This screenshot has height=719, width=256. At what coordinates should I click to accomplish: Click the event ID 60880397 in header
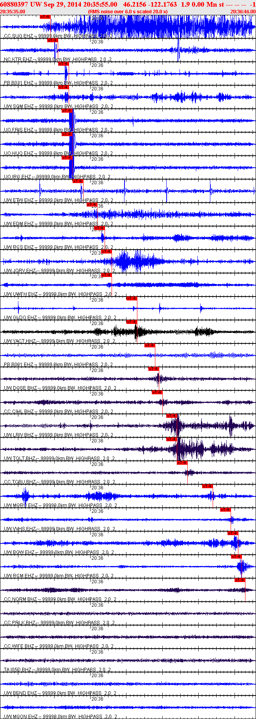(14, 4)
